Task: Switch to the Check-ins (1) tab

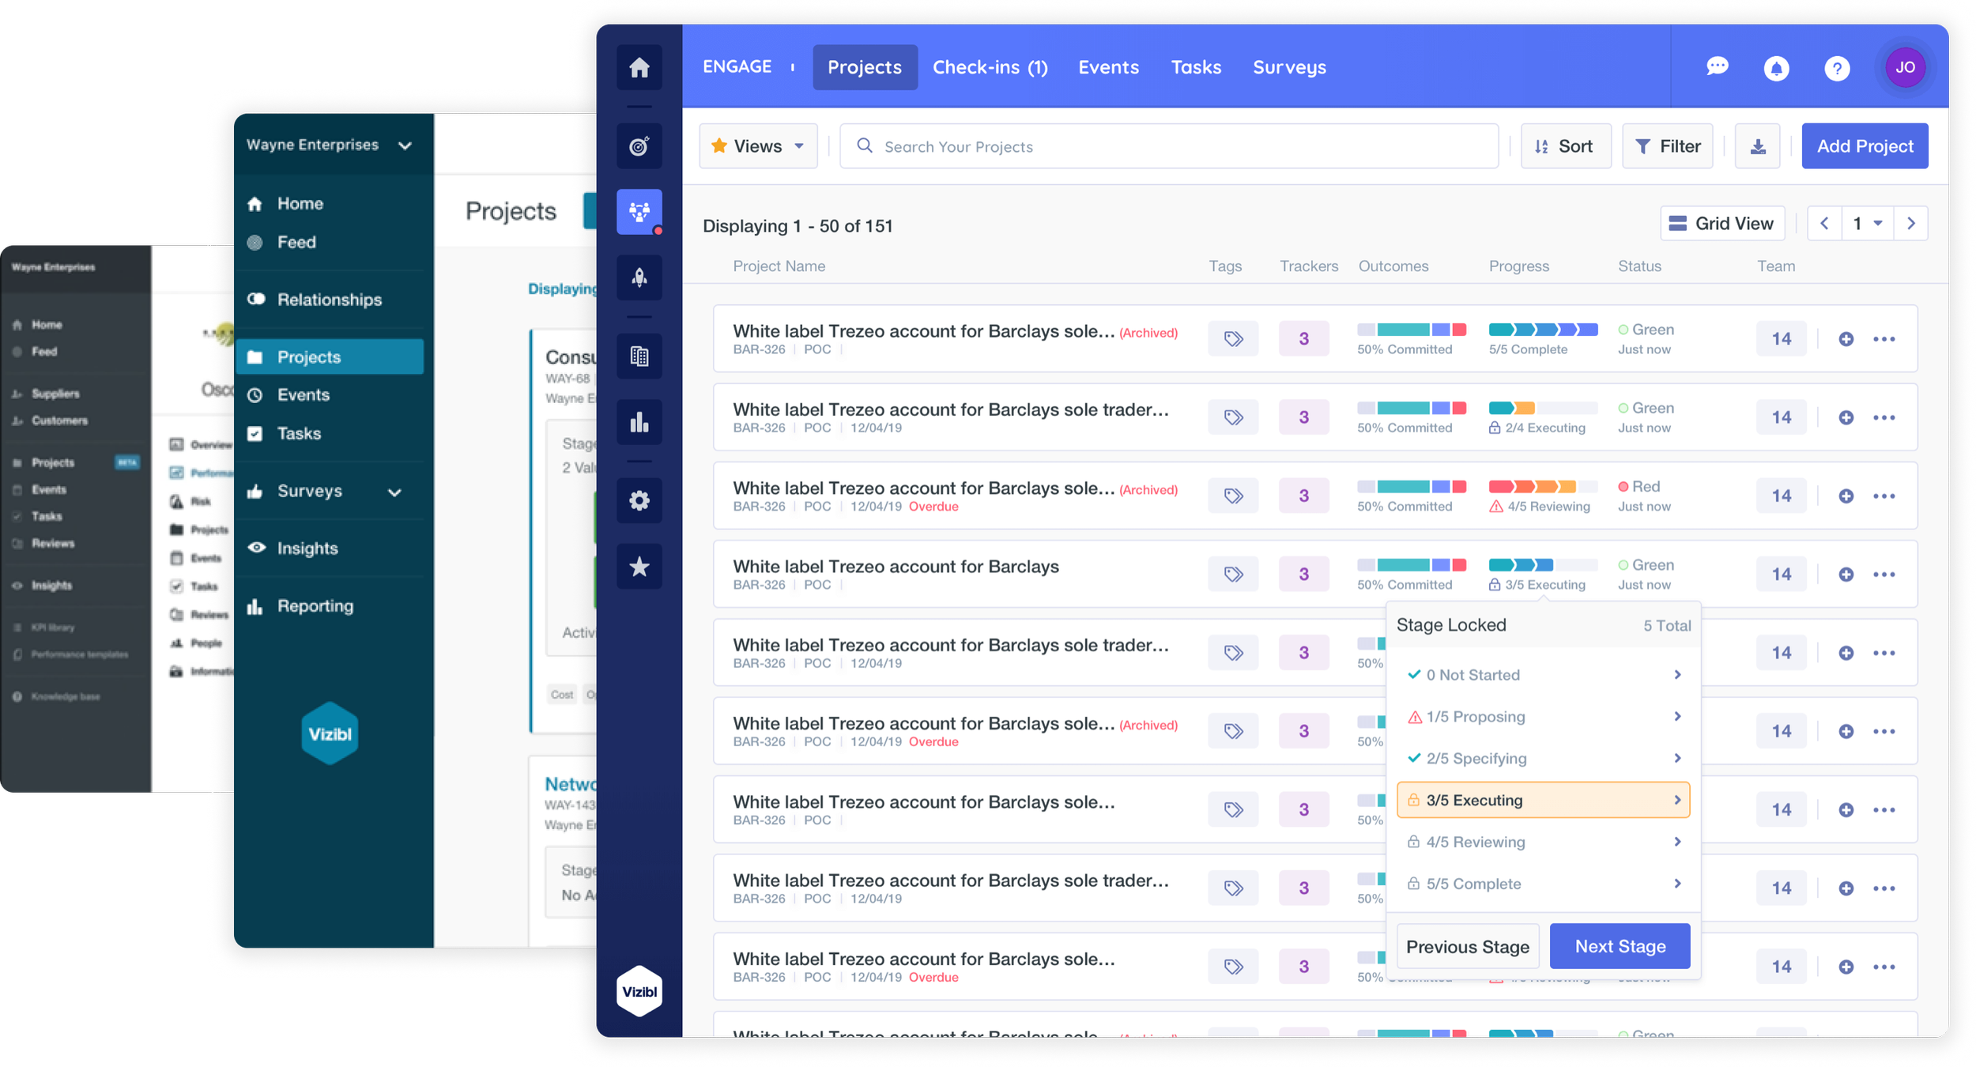Action: pos(990,67)
